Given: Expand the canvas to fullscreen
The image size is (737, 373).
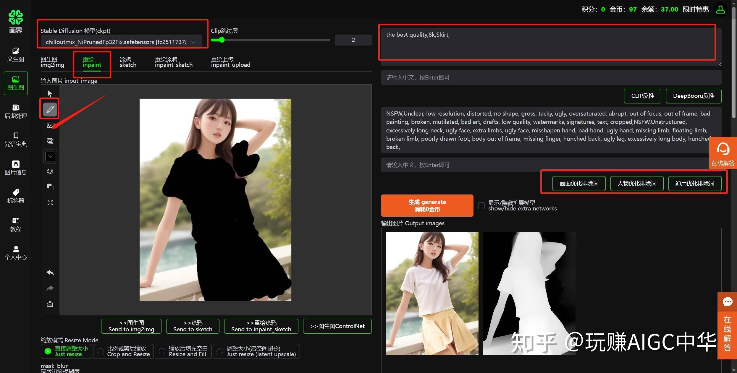Looking at the screenshot, I should tap(50, 202).
